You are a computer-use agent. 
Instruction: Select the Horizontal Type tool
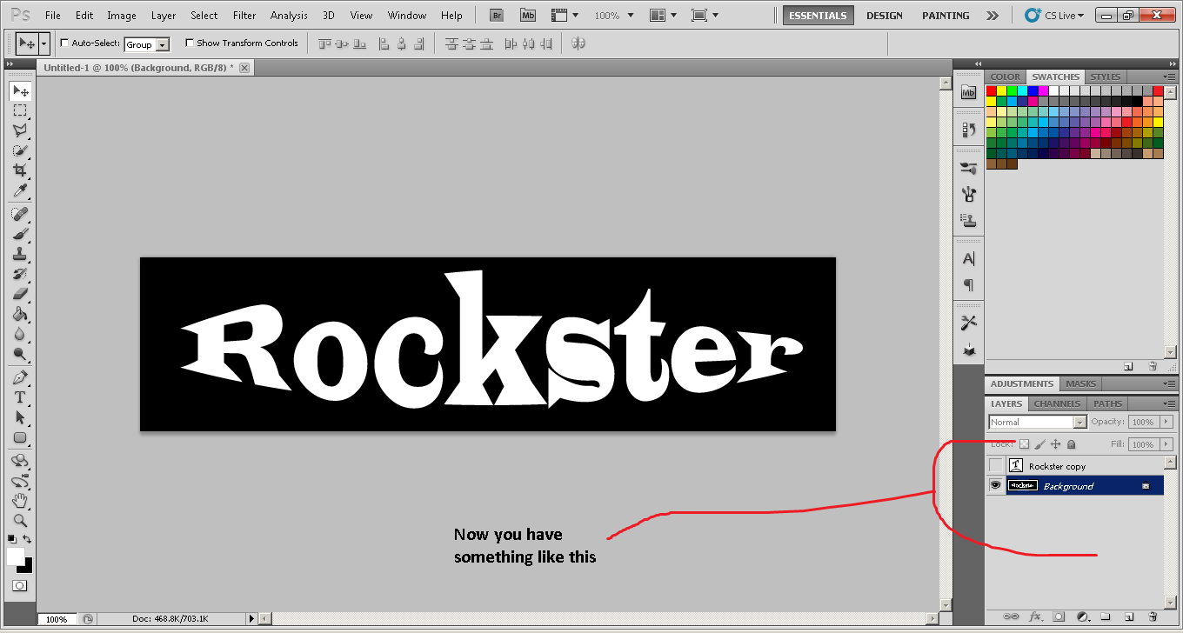19,397
